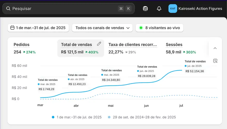Image resolution: width=227 pixels, height=129 pixels.
Task: Open the report view icon above chart
Action: tap(215, 61)
